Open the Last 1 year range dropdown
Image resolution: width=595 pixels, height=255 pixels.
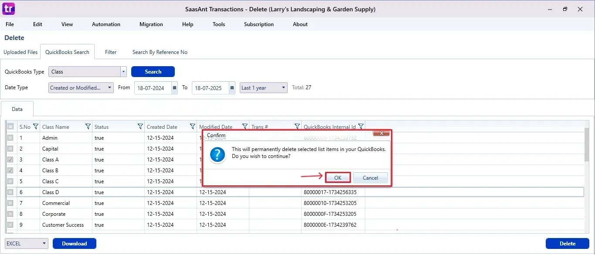coord(264,87)
